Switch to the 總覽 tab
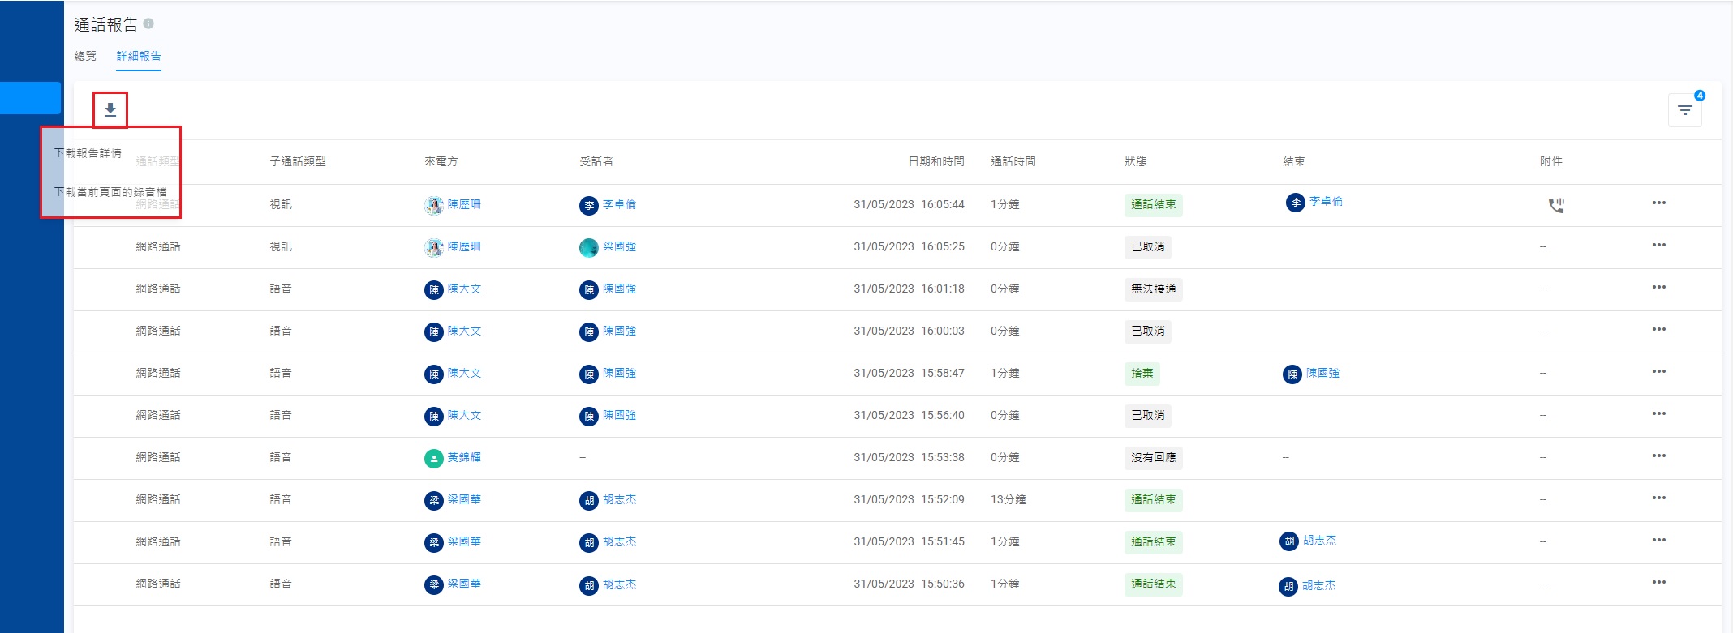Image resolution: width=1733 pixels, height=633 pixels. click(x=85, y=56)
